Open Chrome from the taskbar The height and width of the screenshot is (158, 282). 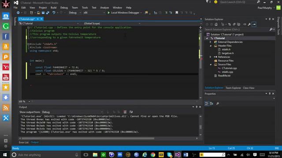153,154
